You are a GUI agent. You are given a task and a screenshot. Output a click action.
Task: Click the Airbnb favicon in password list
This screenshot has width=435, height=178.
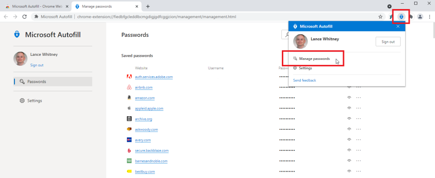pyautogui.click(x=129, y=87)
